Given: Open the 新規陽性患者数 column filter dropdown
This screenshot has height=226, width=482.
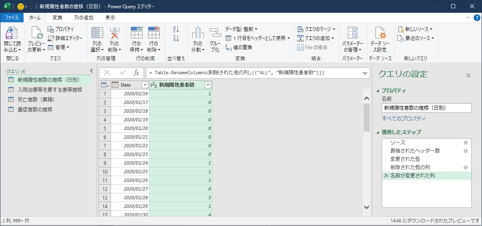Looking at the screenshot, I should [x=208, y=85].
